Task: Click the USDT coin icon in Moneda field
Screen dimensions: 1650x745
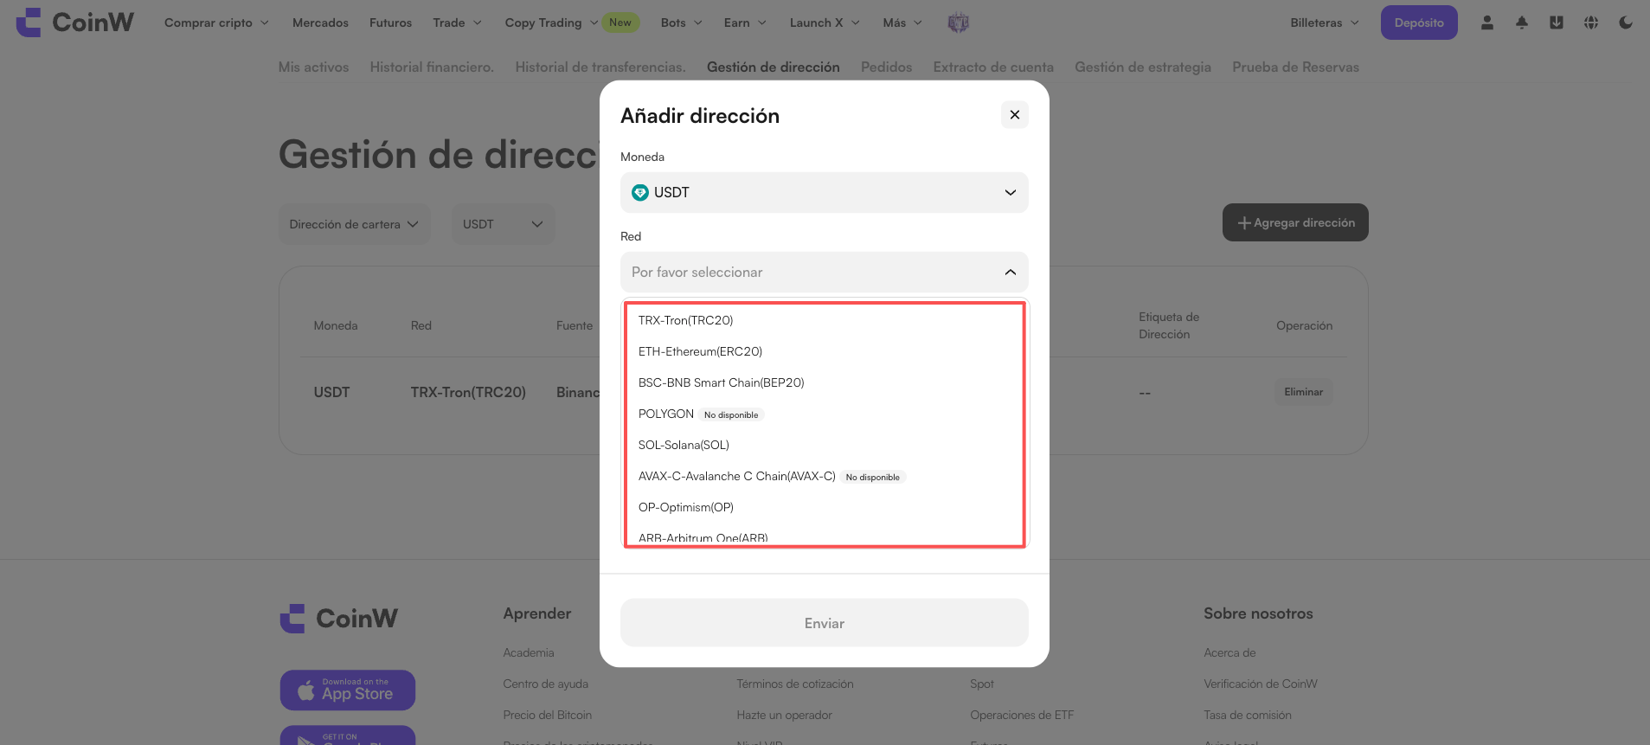Action: (640, 193)
